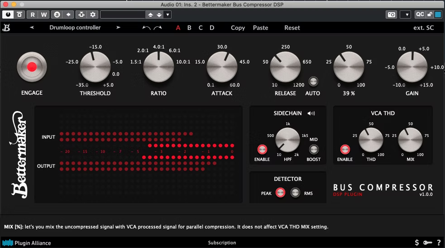Open the dropdown beside the camera icon
This screenshot has width=445, height=248.
(x=406, y=15)
